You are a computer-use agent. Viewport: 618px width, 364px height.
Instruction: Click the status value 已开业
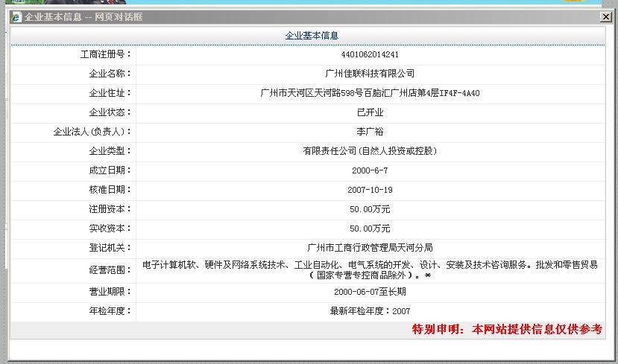(x=370, y=112)
